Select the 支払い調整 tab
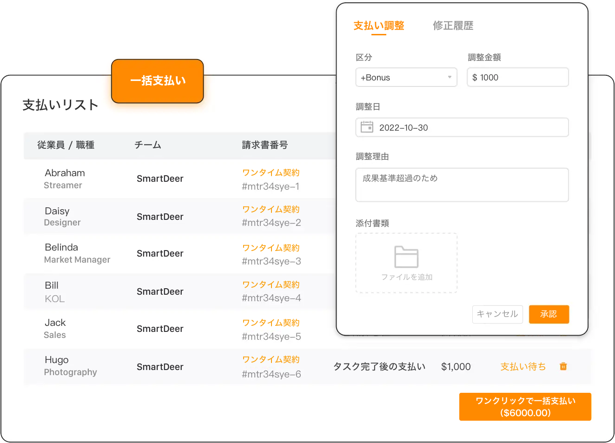 (x=379, y=26)
